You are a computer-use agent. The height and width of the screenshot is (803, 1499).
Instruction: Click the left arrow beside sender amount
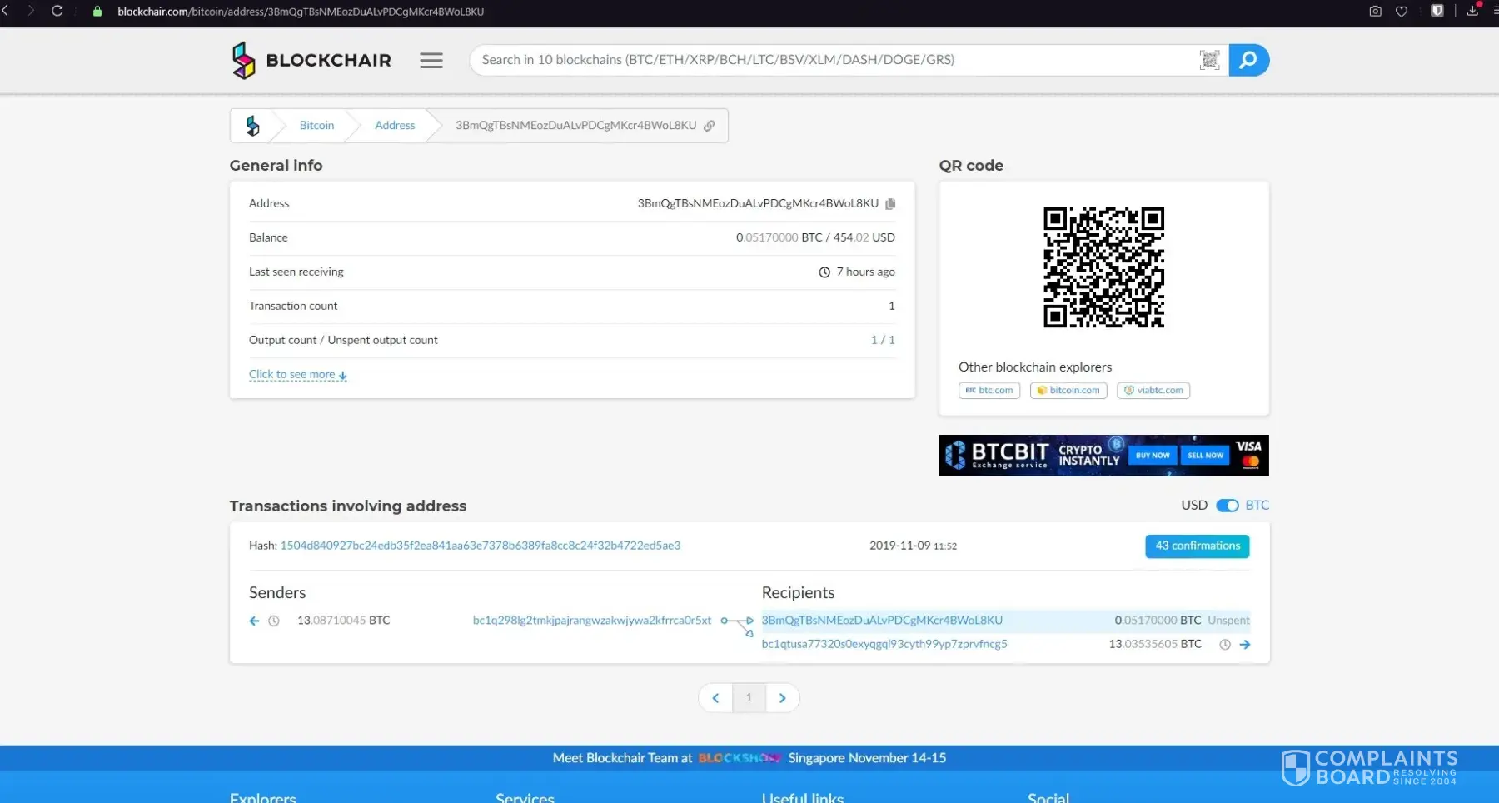(x=255, y=621)
